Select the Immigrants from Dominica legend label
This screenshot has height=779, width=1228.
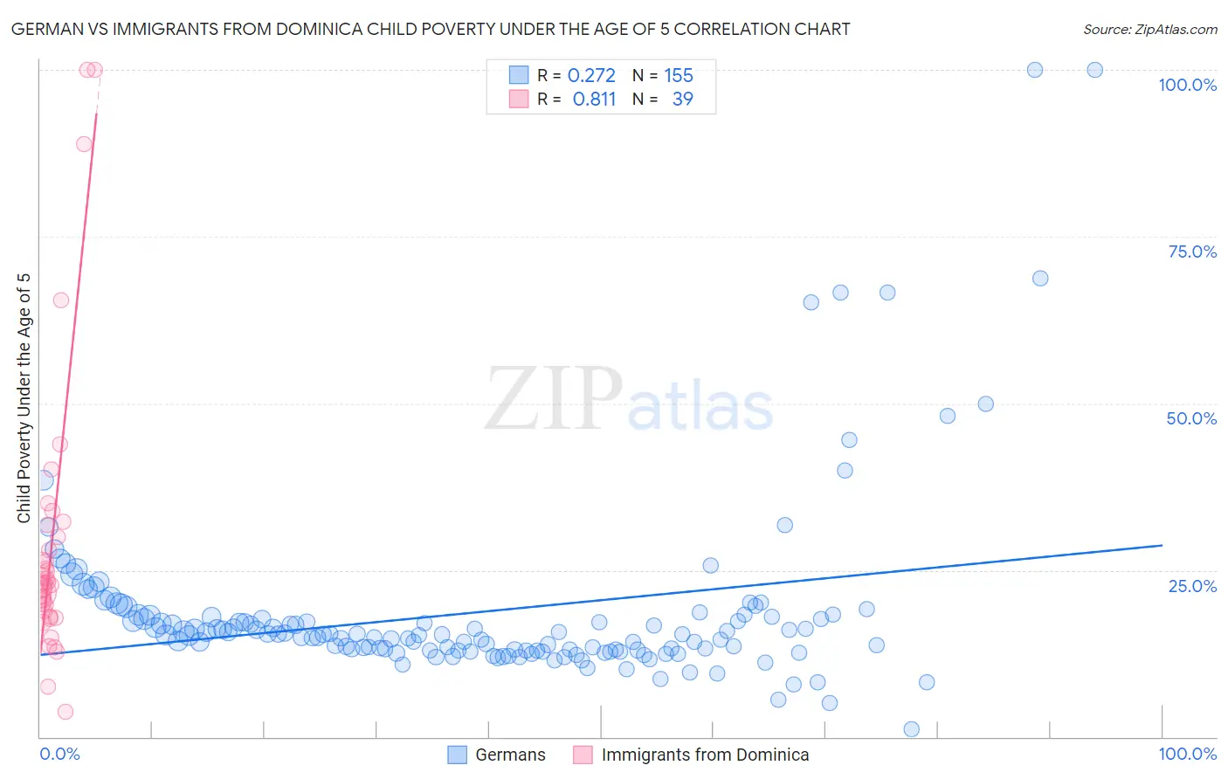[705, 755]
